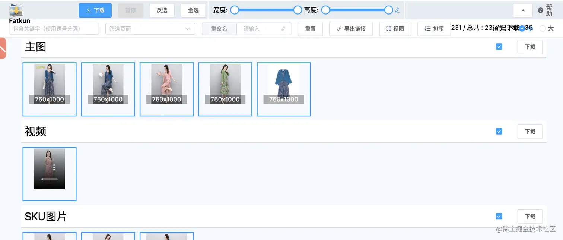563x240 pixels.
Task: Toggle the 视频 section checkbox
Action: [499, 131]
